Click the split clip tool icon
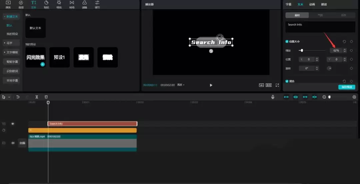 pos(37,97)
